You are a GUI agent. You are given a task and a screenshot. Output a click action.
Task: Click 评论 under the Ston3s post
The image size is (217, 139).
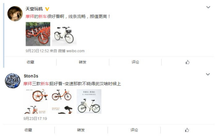tap(134, 130)
